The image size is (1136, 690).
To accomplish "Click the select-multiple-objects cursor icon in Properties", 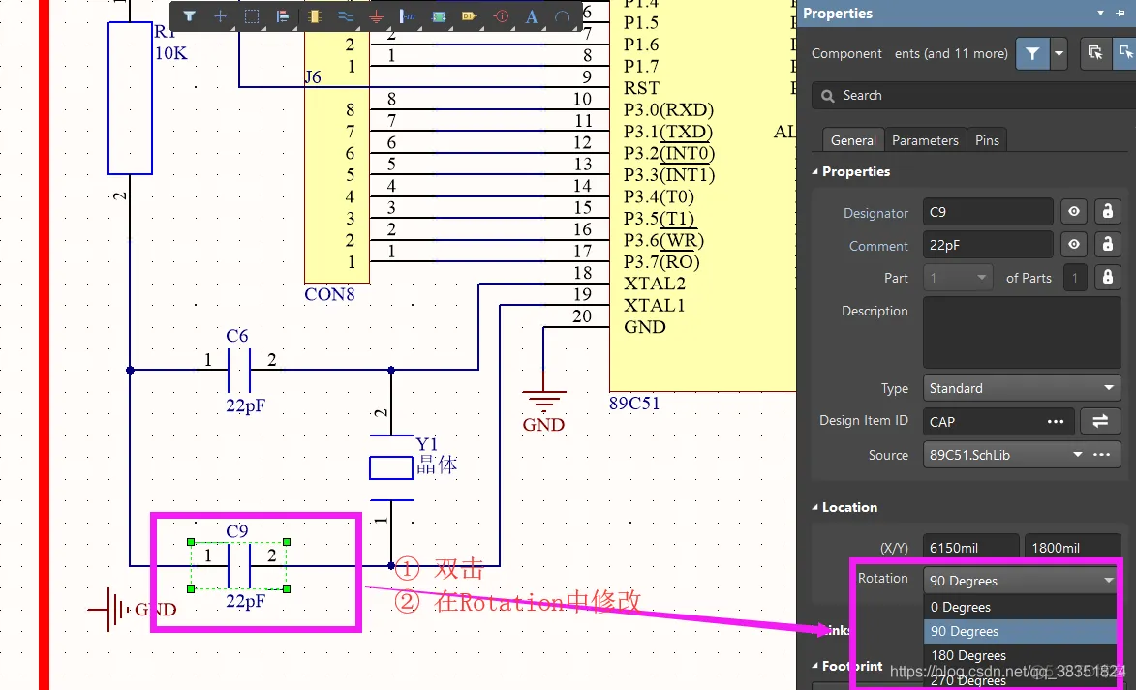I will pos(1094,53).
